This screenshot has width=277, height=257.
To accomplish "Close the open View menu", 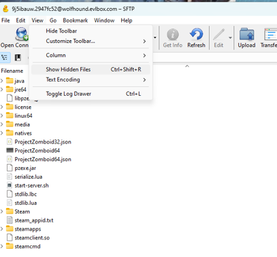I will click(x=37, y=20).
